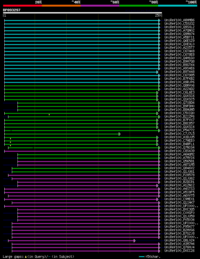Click the 250 end position marker

pos(158,15)
